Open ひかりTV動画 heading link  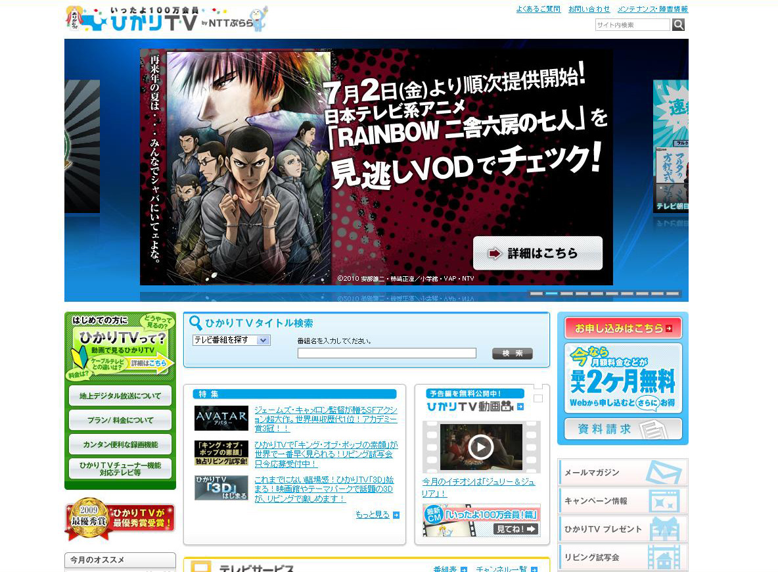[x=470, y=407]
